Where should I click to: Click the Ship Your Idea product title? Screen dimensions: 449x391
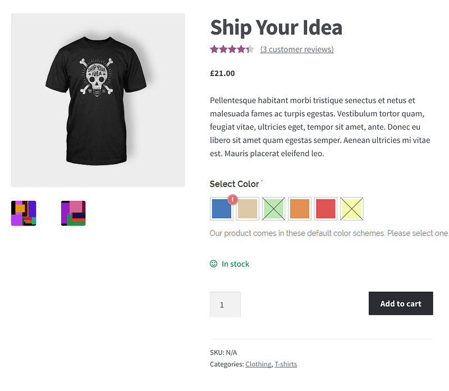[276, 27]
